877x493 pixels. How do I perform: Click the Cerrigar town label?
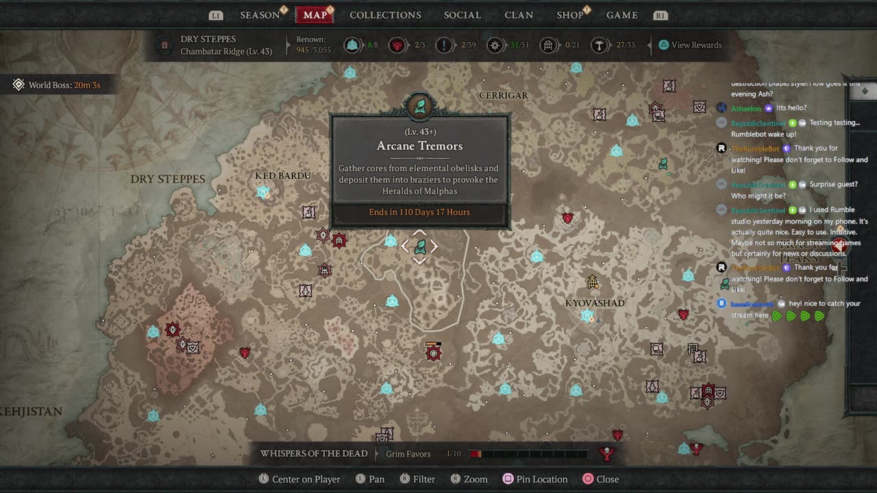click(504, 95)
